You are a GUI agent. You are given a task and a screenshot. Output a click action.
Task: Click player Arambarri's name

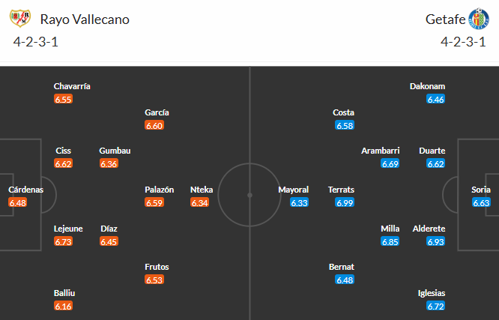click(x=381, y=151)
